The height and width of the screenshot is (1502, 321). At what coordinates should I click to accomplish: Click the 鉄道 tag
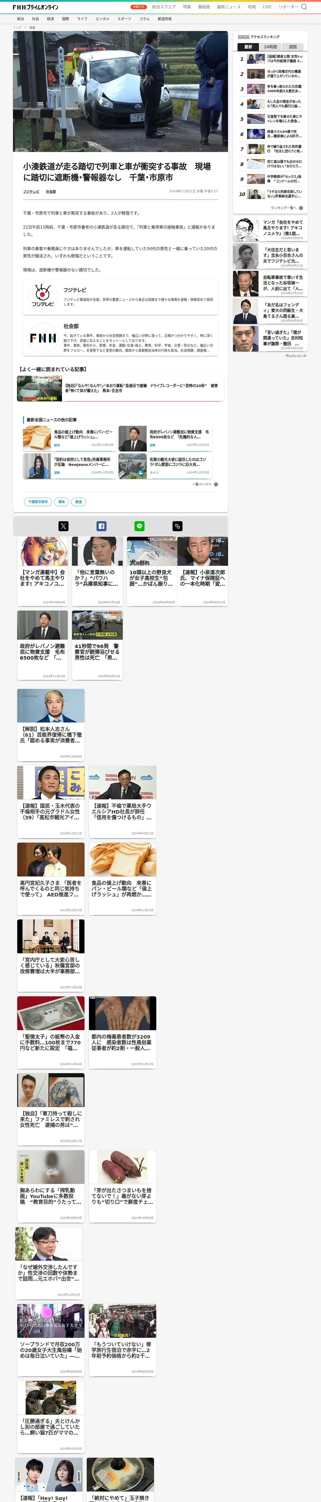point(79,501)
